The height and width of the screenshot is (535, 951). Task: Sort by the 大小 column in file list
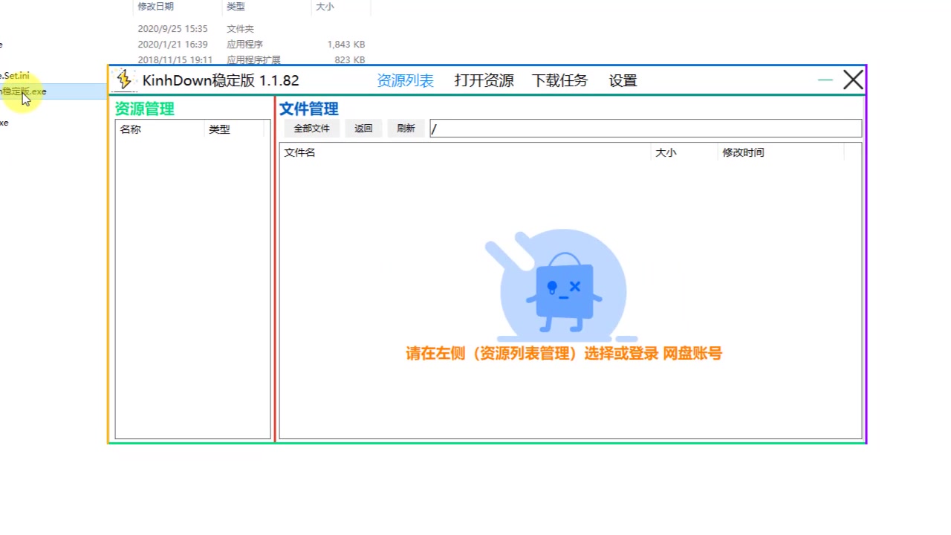tap(684, 152)
